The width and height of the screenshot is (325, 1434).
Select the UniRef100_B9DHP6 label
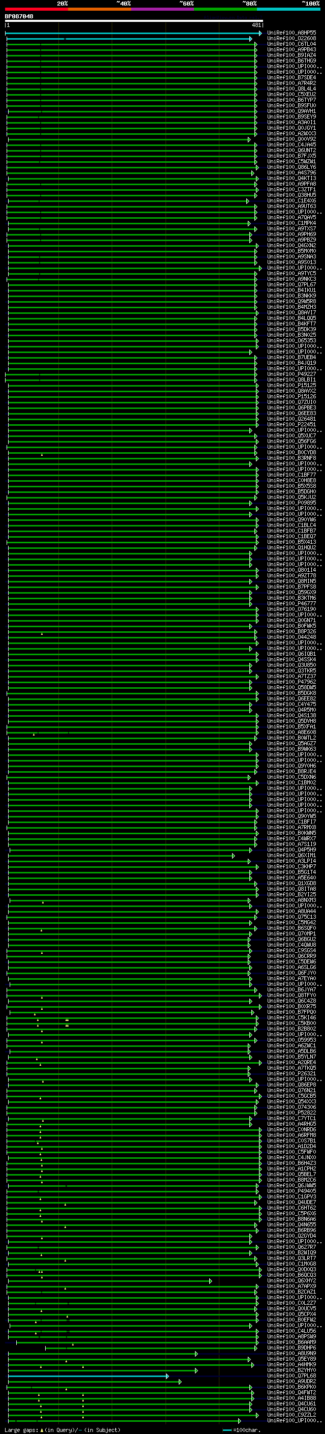pos(291,1348)
